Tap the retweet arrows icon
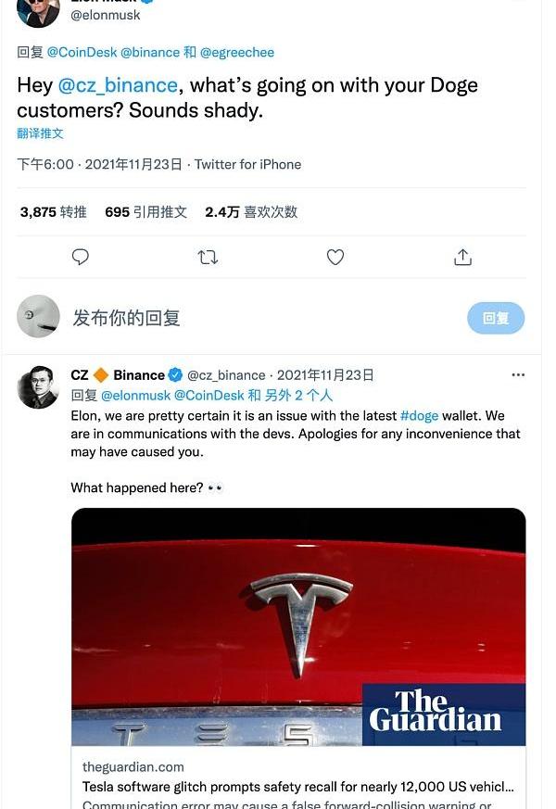The width and height of the screenshot is (556, 809). 208,257
